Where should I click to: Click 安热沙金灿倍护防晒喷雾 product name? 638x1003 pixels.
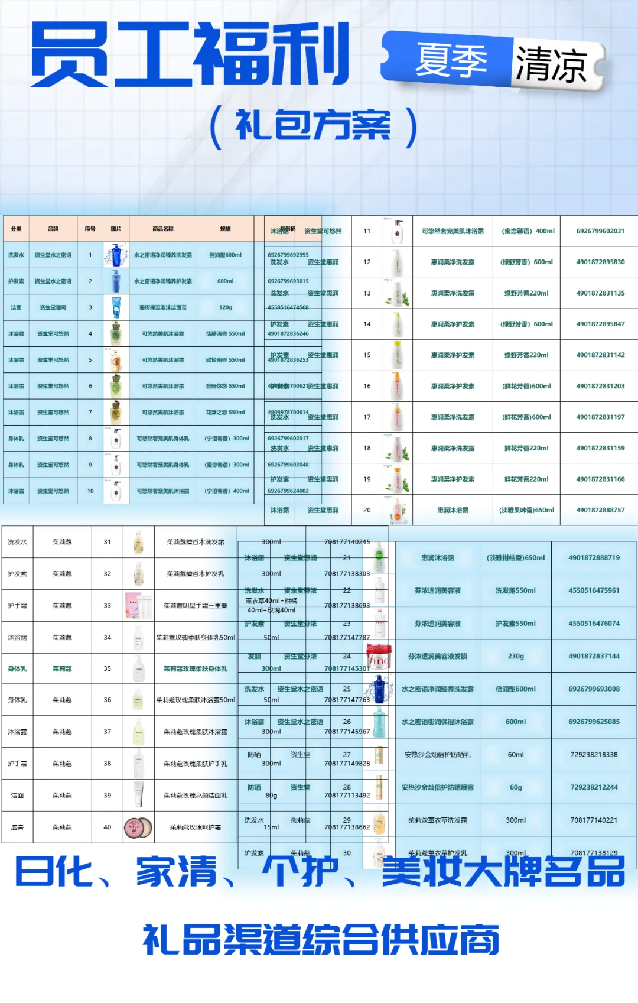[437, 787]
